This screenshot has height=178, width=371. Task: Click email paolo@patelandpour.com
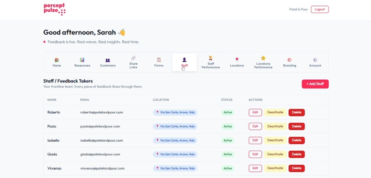[100, 126]
